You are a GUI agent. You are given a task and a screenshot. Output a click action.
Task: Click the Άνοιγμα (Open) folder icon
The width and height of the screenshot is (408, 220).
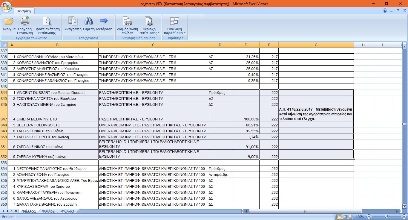point(9,21)
